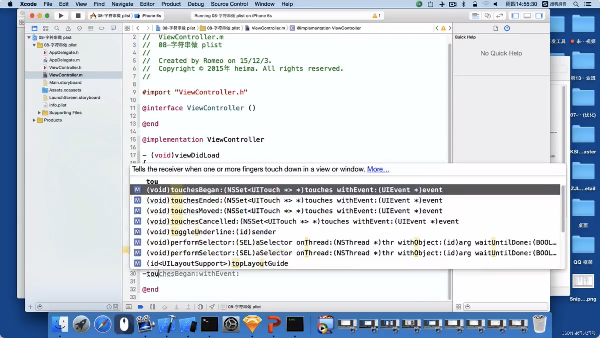Collapse the 08-字符串做 plist project root

[x=29, y=37]
